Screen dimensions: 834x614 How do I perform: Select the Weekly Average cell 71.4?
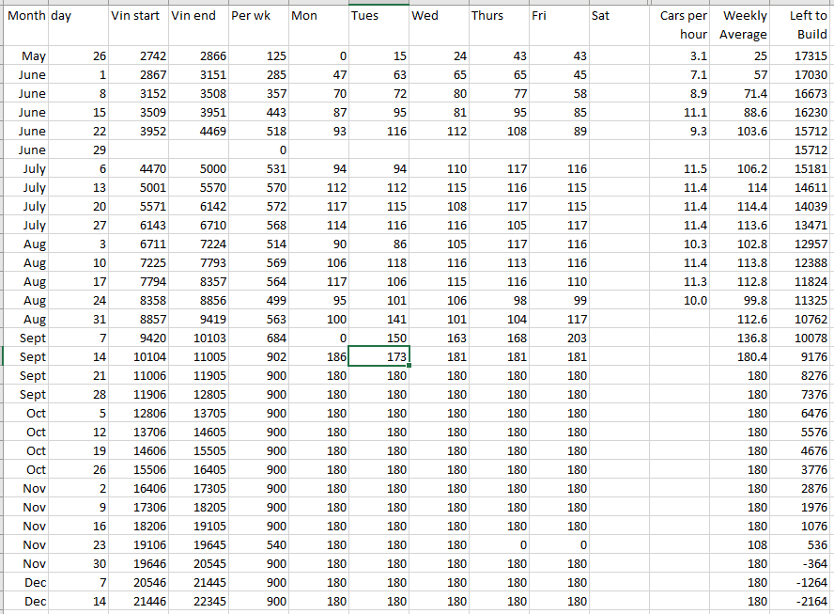(742, 94)
